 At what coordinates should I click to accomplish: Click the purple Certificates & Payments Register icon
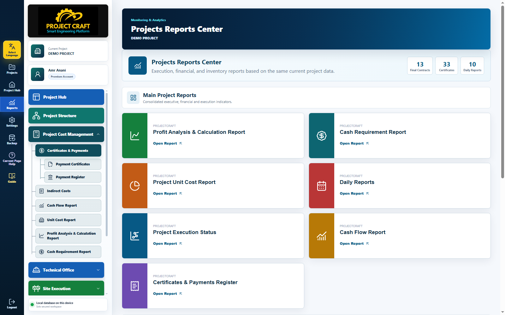[x=135, y=286]
